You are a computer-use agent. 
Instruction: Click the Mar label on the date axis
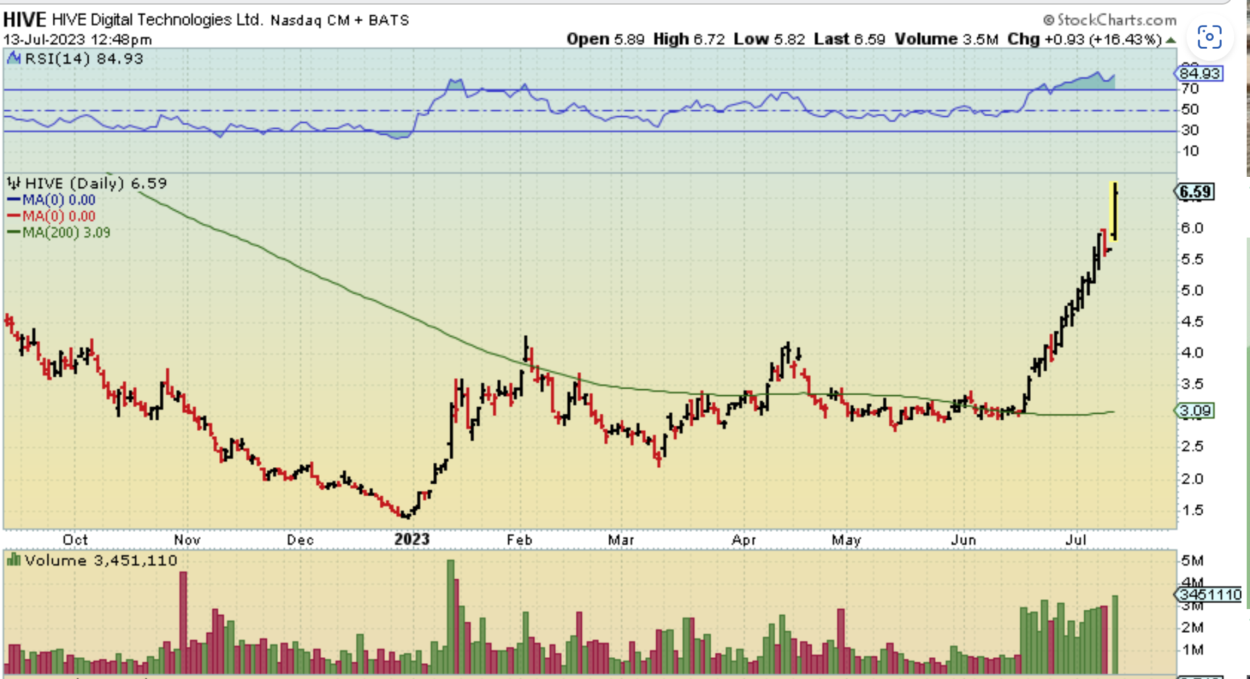coord(621,540)
